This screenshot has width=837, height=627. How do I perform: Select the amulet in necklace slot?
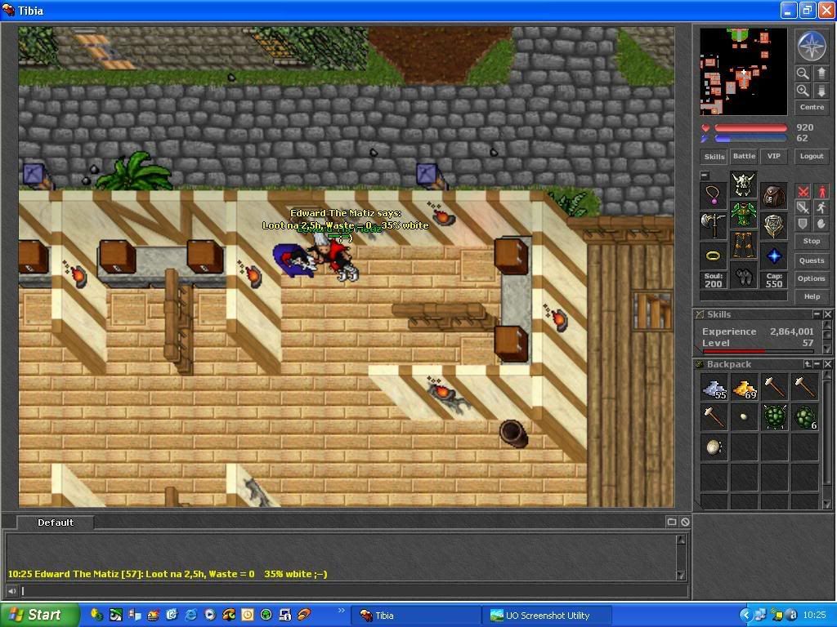713,196
